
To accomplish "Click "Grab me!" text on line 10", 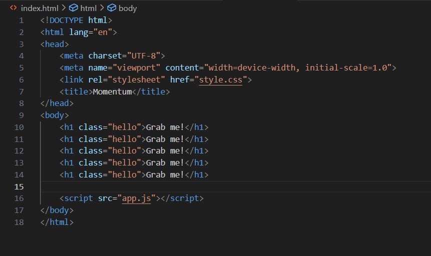I will coord(165,127).
